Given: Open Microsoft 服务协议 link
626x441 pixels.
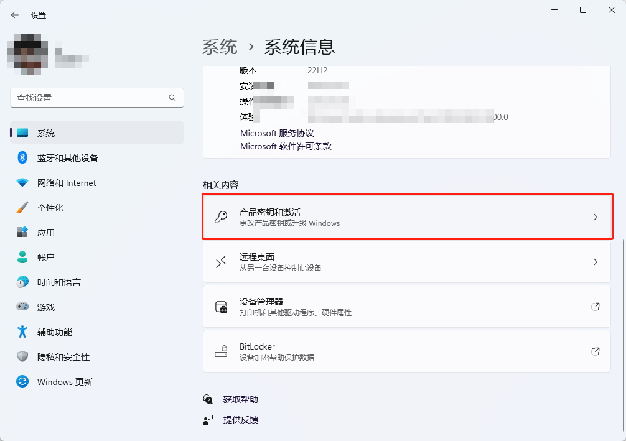Looking at the screenshot, I should point(276,133).
